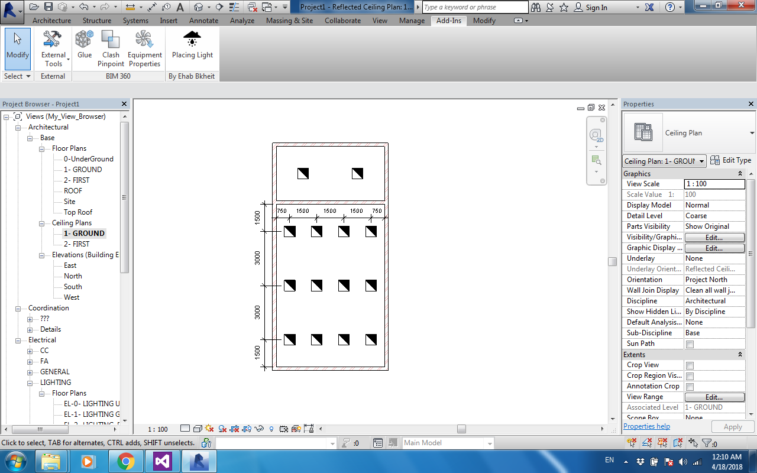Screen dimensions: 757x473
Task: Open Equipment Properties in BIM 360 panel
Action: [x=144, y=48]
